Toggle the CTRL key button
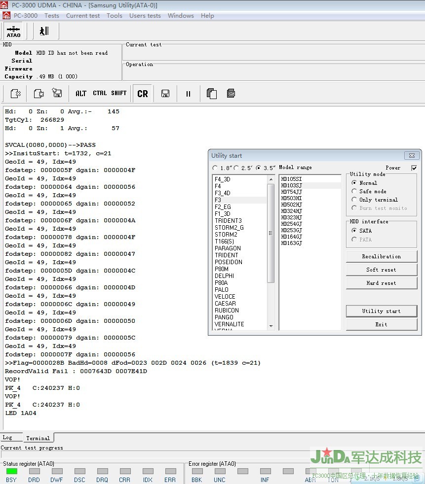This screenshot has width=425, height=484. (x=100, y=93)
